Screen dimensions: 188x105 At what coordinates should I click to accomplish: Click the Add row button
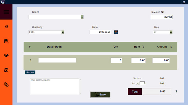(x=30, y=72)
